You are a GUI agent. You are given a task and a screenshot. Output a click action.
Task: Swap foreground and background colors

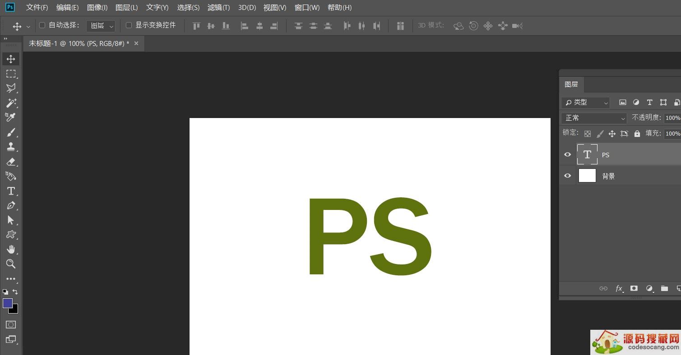point(15,292)
